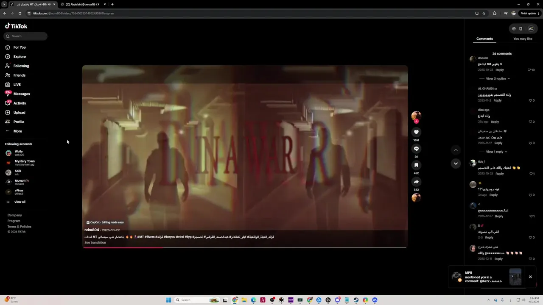The height and width of the screenshot is (305, 543).
Task: Like fklo_1's comment heart
Action: [x=530, y=174]
